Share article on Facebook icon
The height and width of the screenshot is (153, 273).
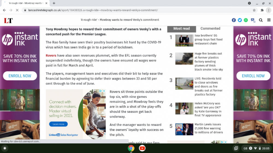pos(234,20)
